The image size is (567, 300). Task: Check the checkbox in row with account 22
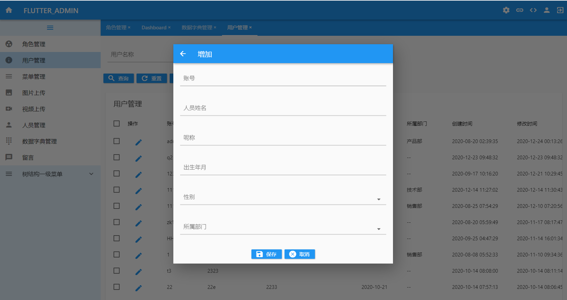point(117,287)
